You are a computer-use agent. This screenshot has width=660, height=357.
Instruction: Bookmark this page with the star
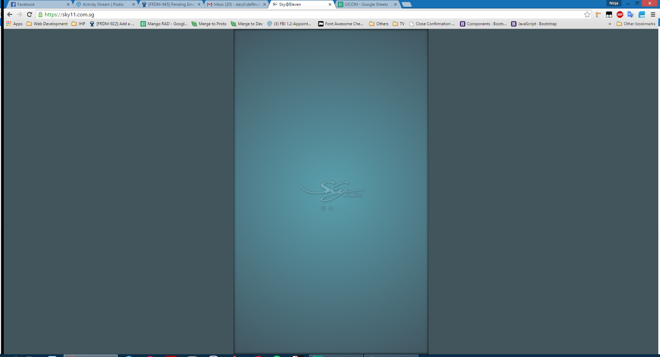587,14
